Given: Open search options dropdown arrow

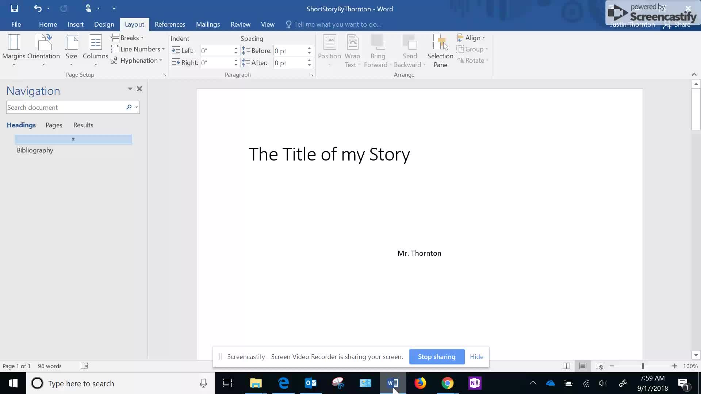Looking at the screenshot, I should coord(137,107).
